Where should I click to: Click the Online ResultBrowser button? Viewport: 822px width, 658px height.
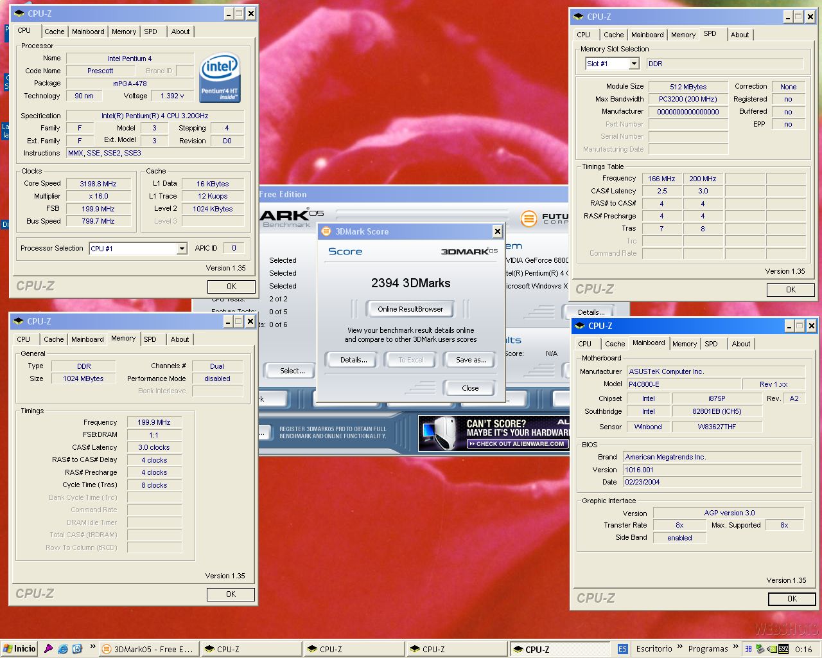410,309
